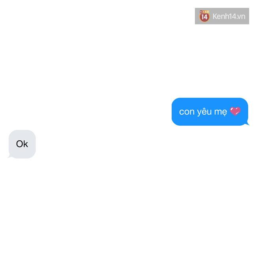Click the '.vn' part of the watermark

(x=241, y=17)
